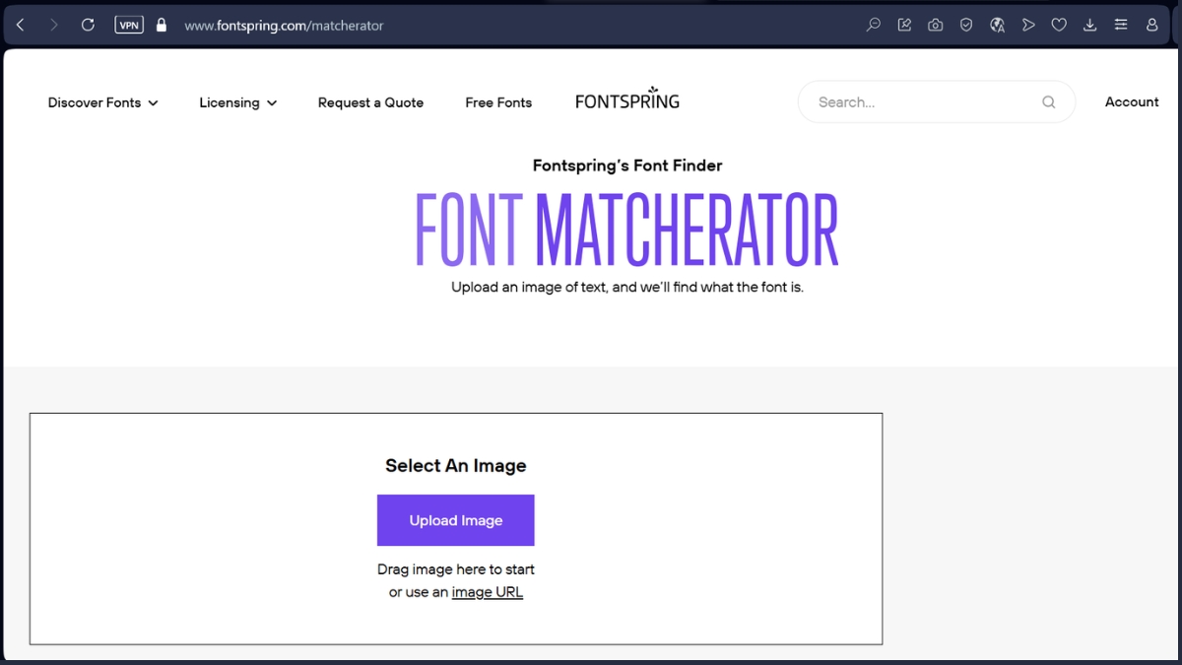Select Request a Quote in navigation
The image size is (1182, 665).
pos(370,101)
